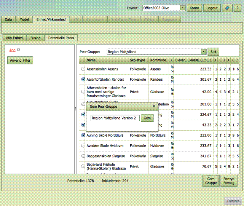Uncheck the Assentoftskolen Randers checkbox
This screenshot has height=206, width=244.
click(x=83, y=79)
